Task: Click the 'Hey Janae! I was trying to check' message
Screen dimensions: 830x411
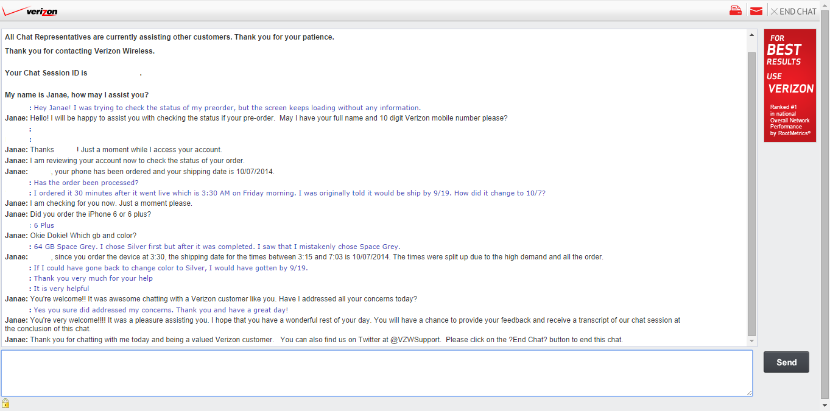Action: 227,108
